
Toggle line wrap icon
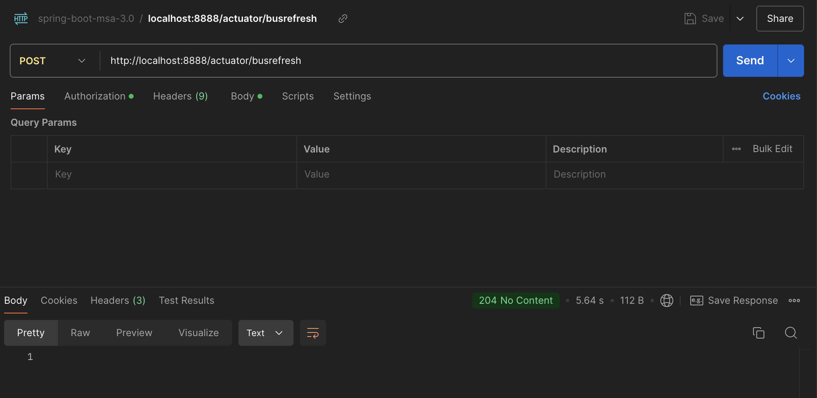tap(313, 333)
